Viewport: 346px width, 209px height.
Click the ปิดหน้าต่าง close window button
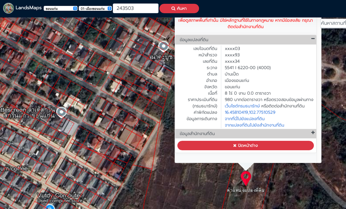pos(245,146)
